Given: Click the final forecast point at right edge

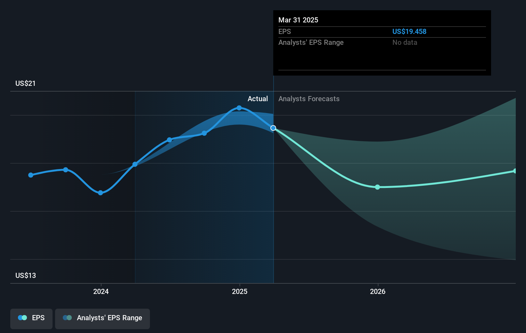Looking at the screenshot, I should coord(515,171).
